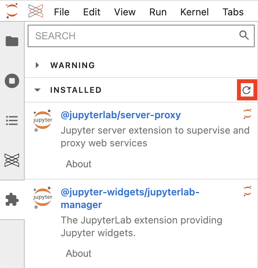Focus the extension SEARCH field

pos(141,36)
